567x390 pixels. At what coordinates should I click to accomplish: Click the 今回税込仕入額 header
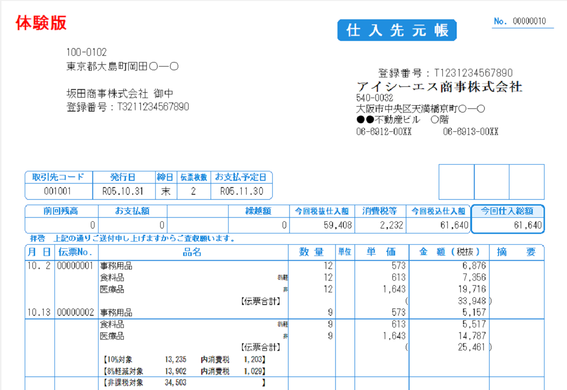pos(438,211)
